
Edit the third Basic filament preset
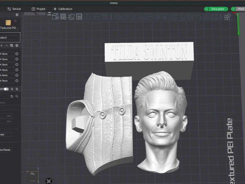coord(17,64)
